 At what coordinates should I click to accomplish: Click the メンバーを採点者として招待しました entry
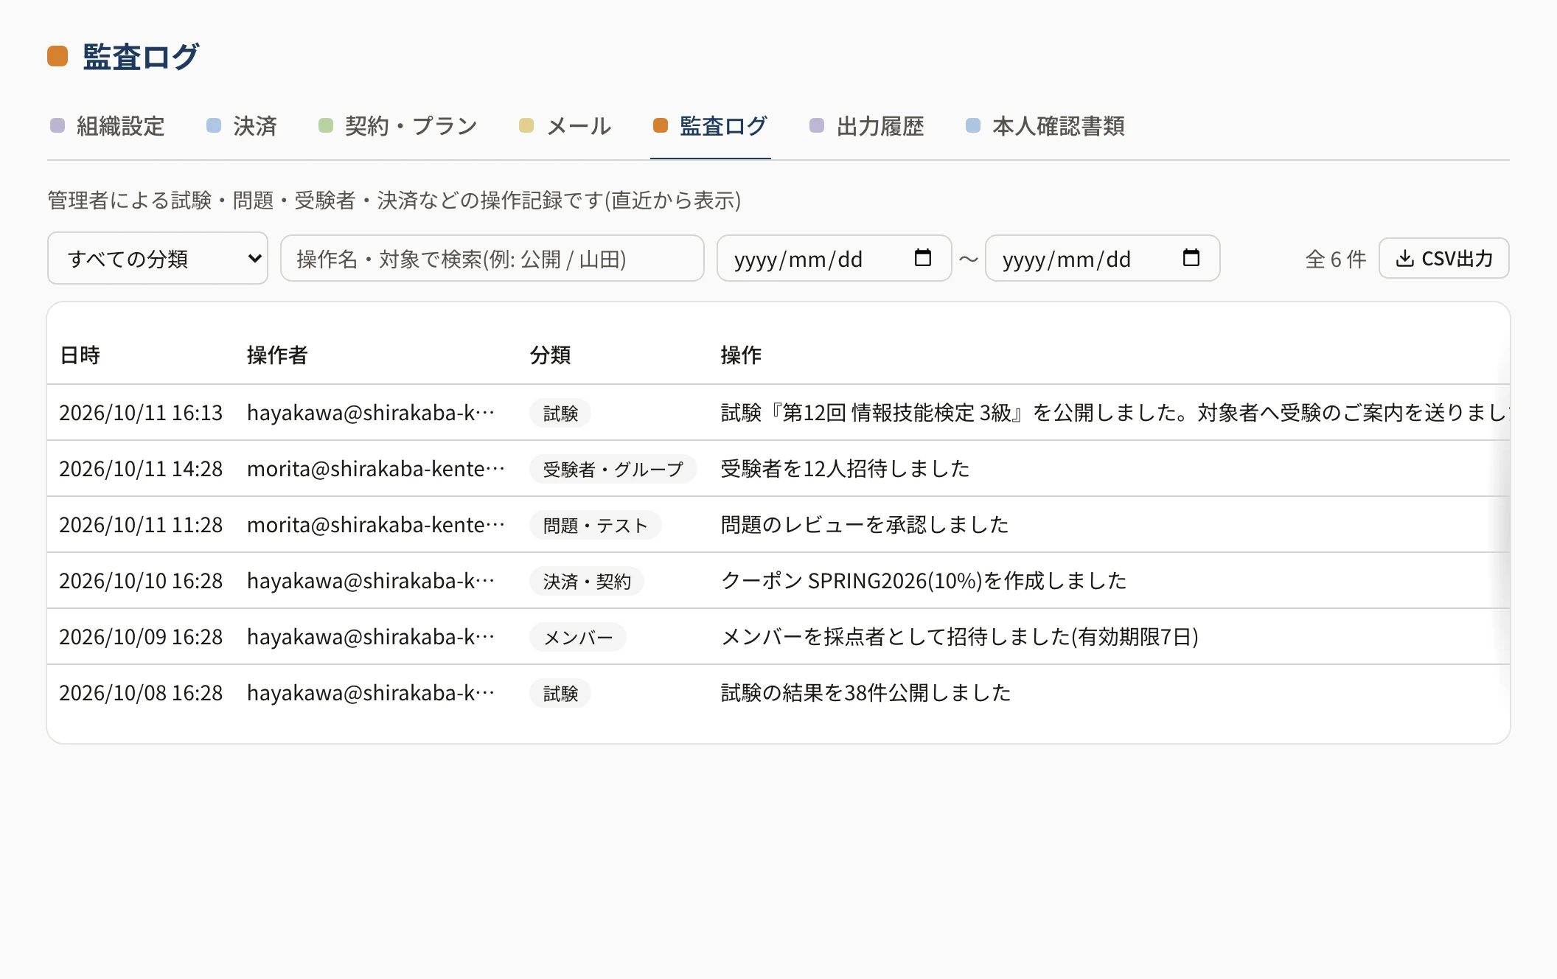point(960,637)
